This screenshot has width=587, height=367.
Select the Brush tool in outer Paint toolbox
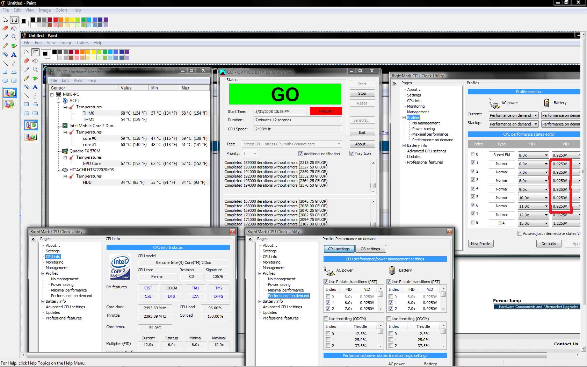click(14, 45)
